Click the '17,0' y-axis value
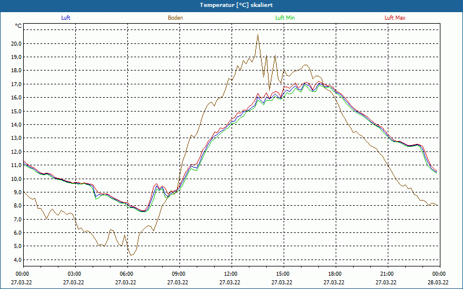The width and height of the screenshot is (463, 289). pos(16,84)
